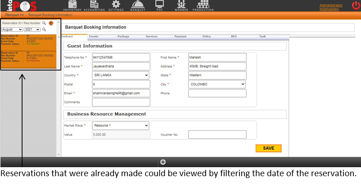
Task: Click the SAVE button
Action: pos(268,148)
